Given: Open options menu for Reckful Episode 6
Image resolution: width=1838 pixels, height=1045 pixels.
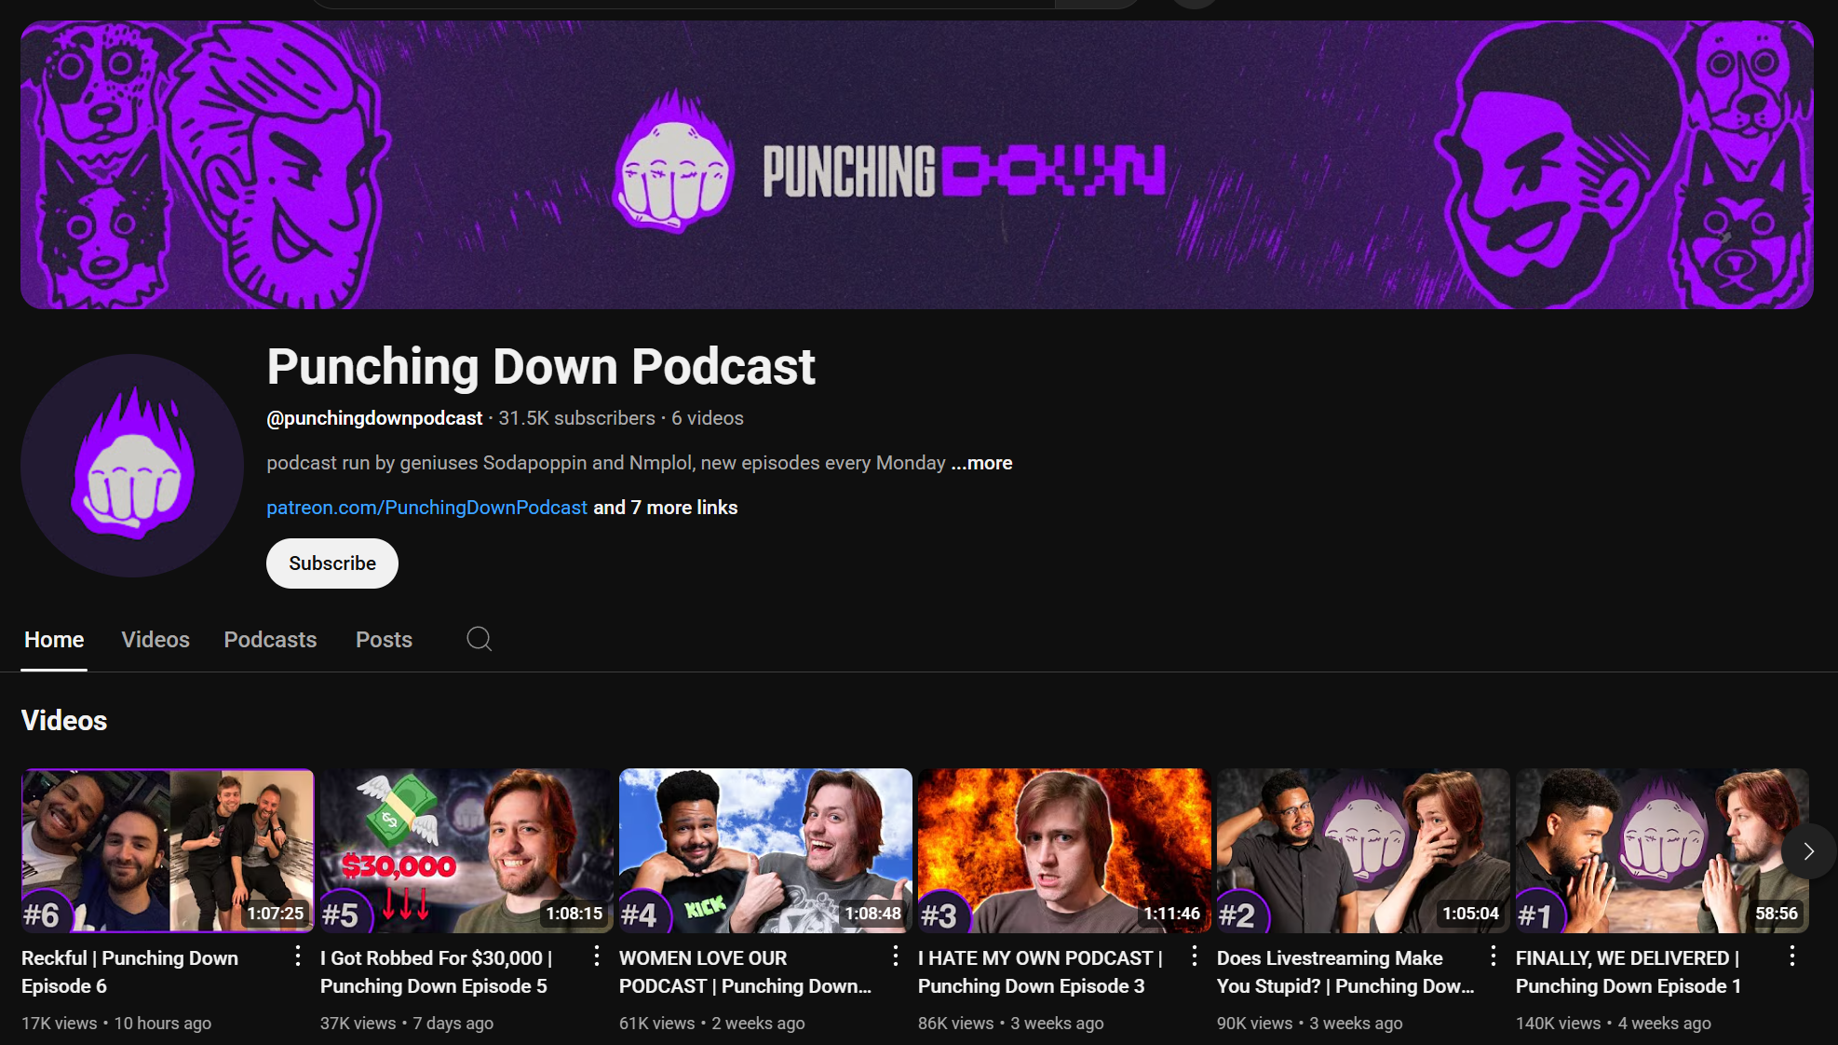Looking at the screenshot, I should 297,956.
